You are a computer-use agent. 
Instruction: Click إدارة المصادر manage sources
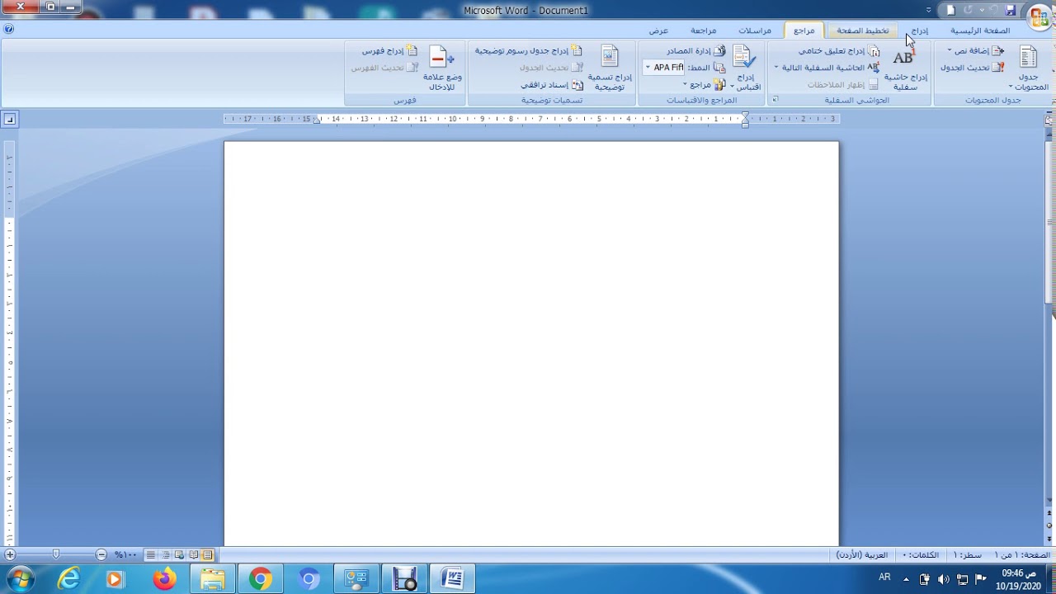(x=695, y=51)
